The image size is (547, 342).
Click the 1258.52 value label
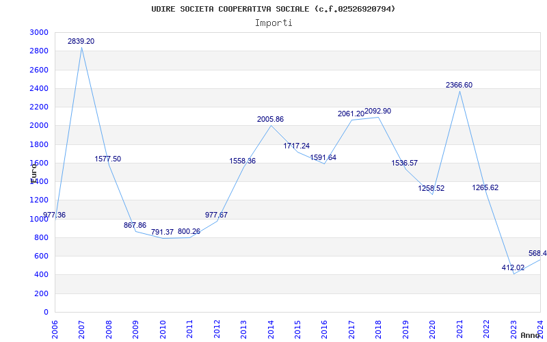point(431,189)
